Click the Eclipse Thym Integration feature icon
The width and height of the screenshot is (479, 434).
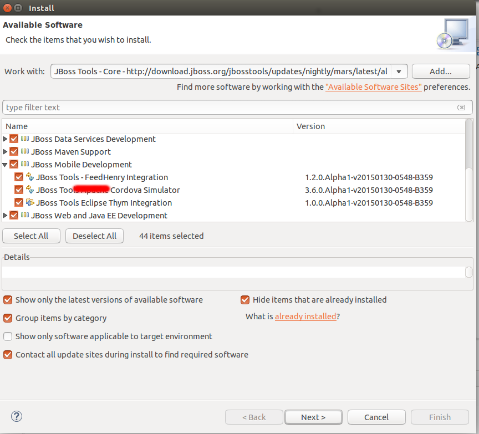pos(30,202)
